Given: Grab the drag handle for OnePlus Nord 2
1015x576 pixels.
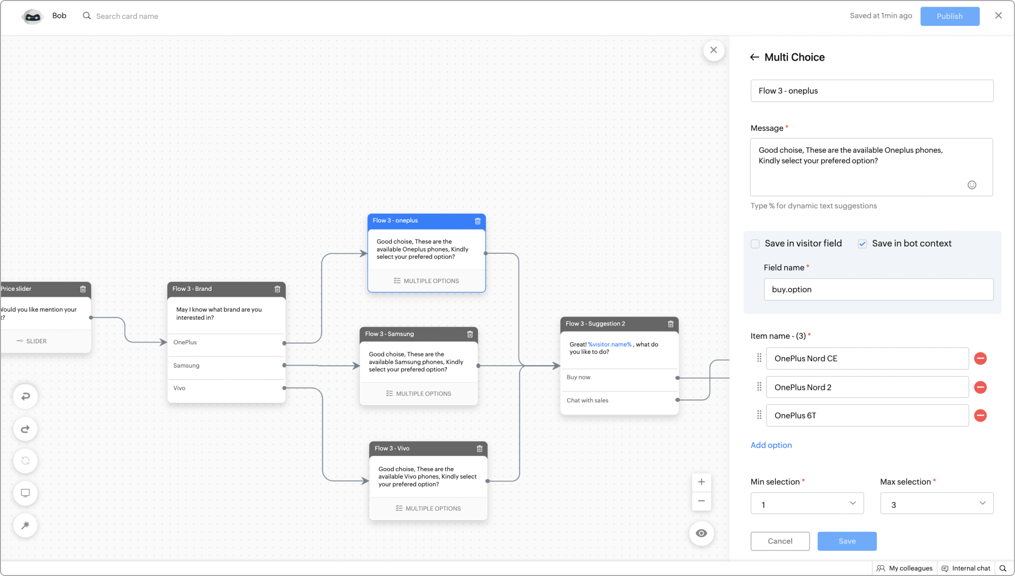Looking at the screenshot, I should [x=759, y=387].
